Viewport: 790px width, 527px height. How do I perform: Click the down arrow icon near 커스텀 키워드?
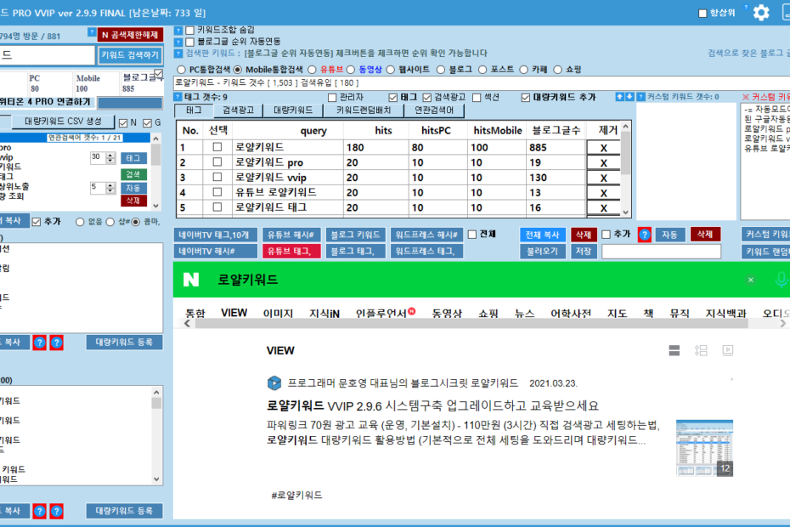tap(629, 97)
